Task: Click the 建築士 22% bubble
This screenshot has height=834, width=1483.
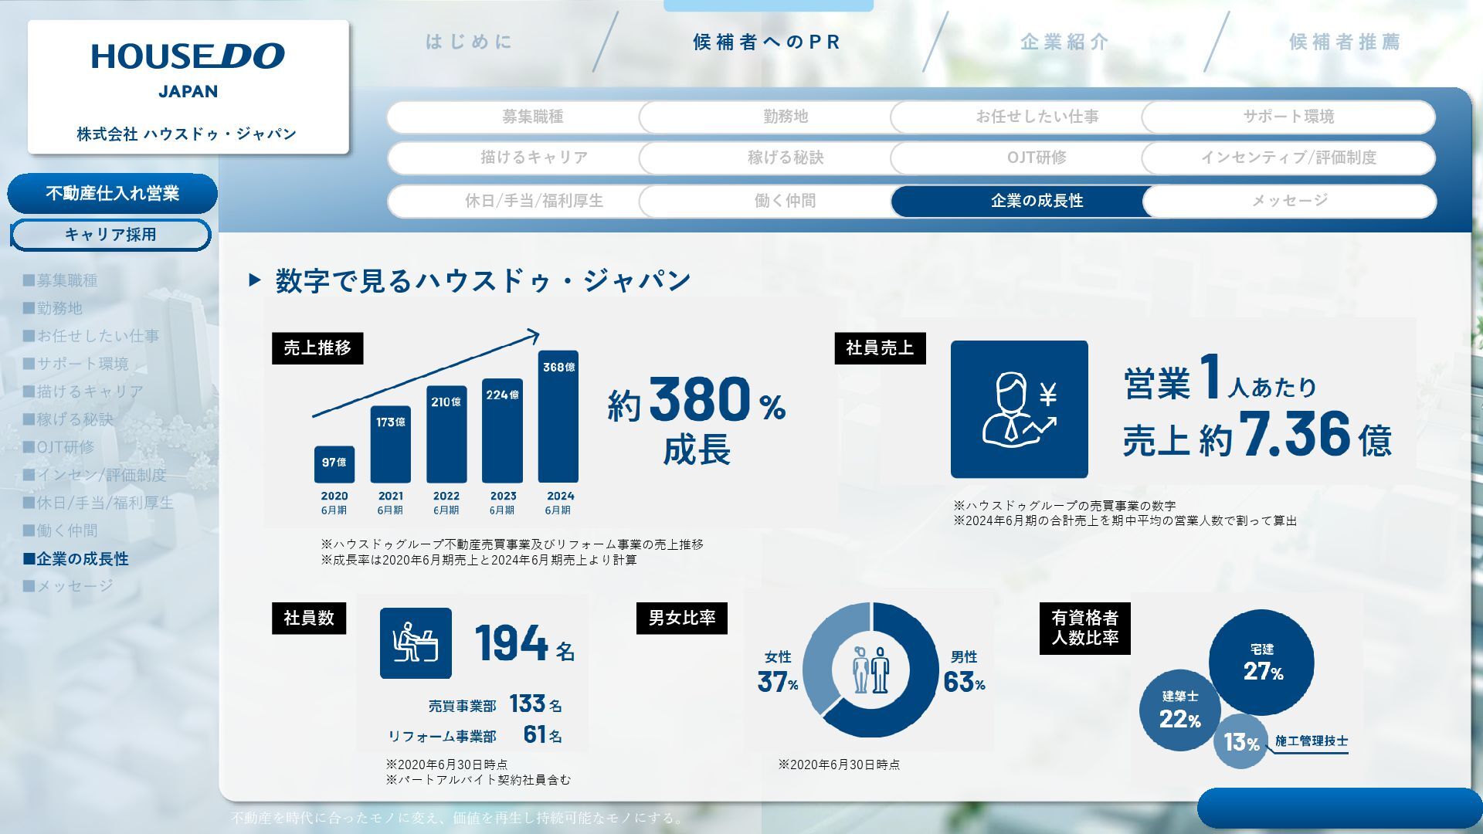Action: click(1180, 710)
